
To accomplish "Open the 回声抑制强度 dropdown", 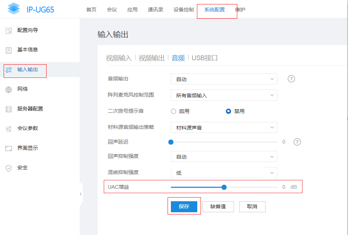I will pyautogui.click(x=224, y=156).
